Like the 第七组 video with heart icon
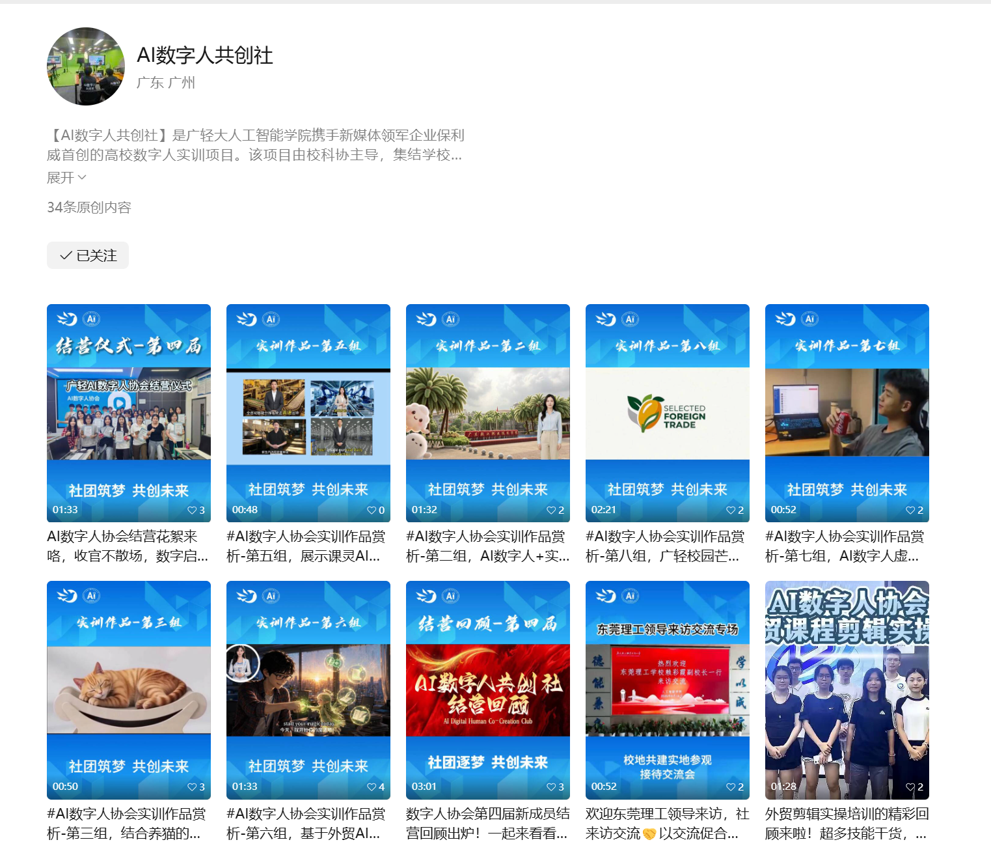The image size is (991, 855). tap(910, 510)
